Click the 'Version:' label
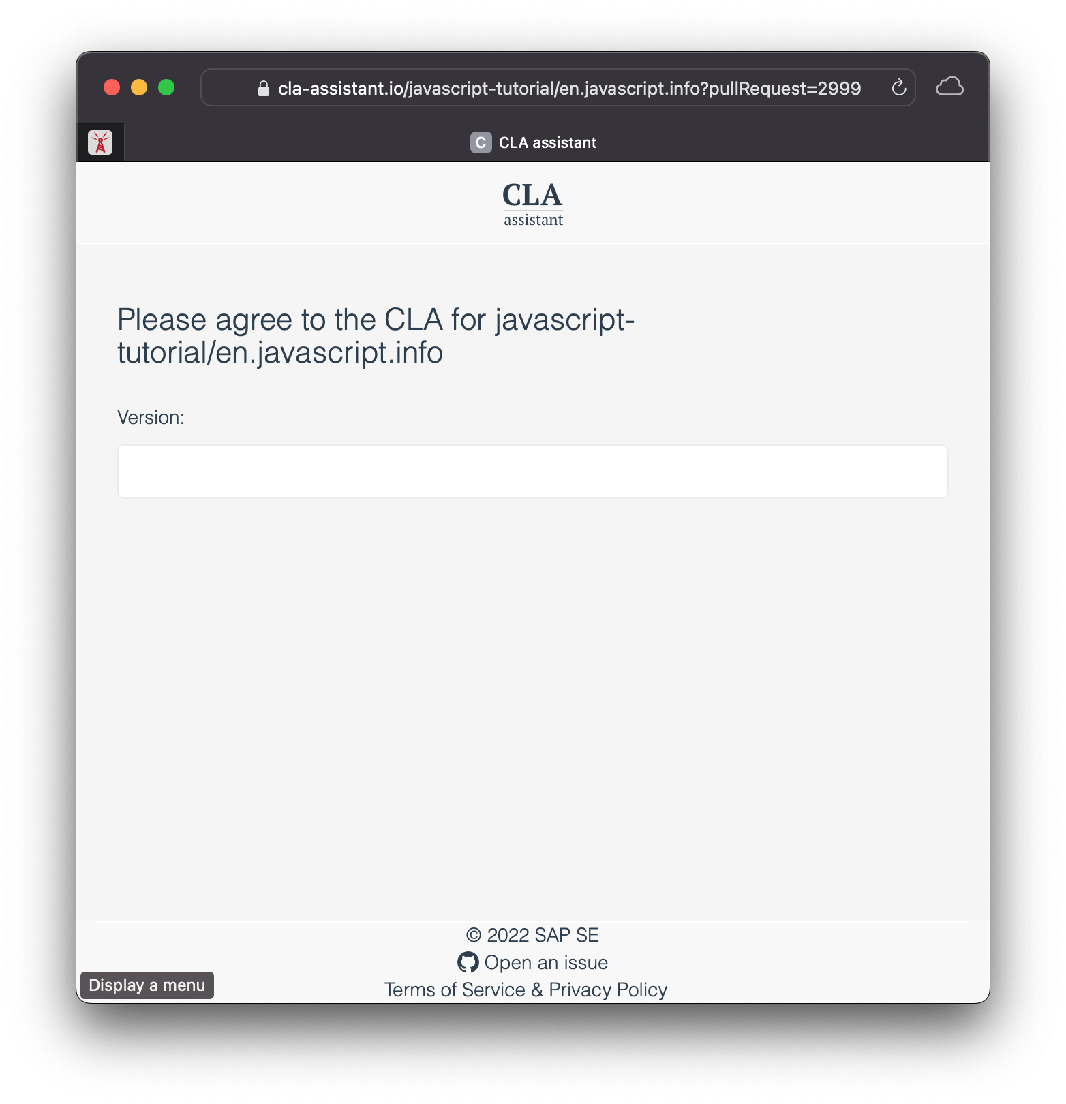The width and height of the screenshot is (1066, 1104). coord(151,417)
